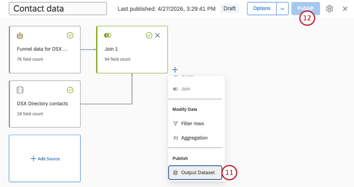This screenshot has height=187, width=354.
Task: Choose Output Dataset menu item
Action: click(x=195, y=173)
